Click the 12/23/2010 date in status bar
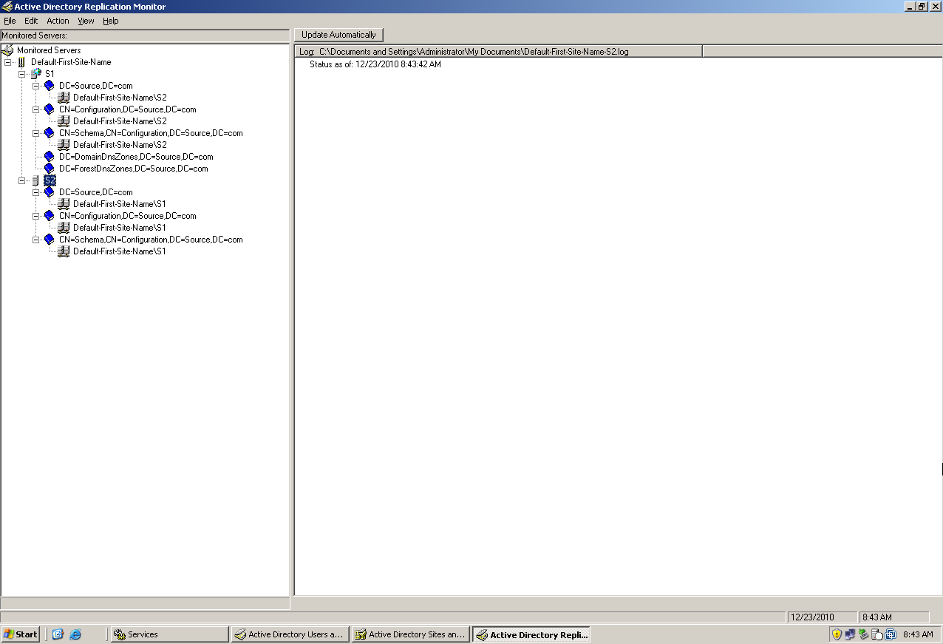Screen dimensions: 943x644 (822, 617)
